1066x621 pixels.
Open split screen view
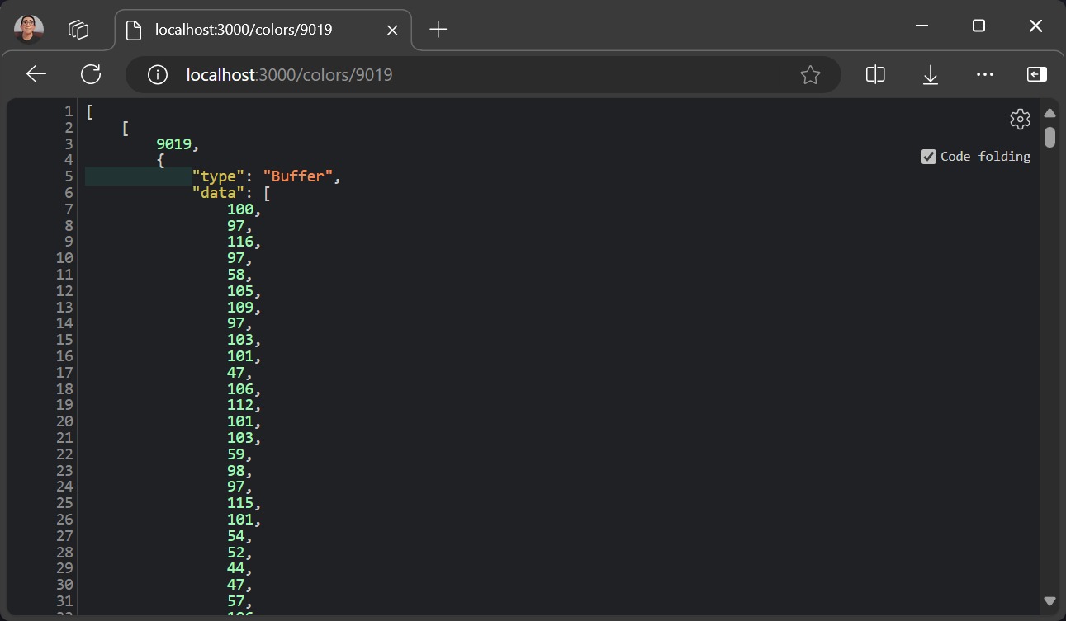[875, 74]
